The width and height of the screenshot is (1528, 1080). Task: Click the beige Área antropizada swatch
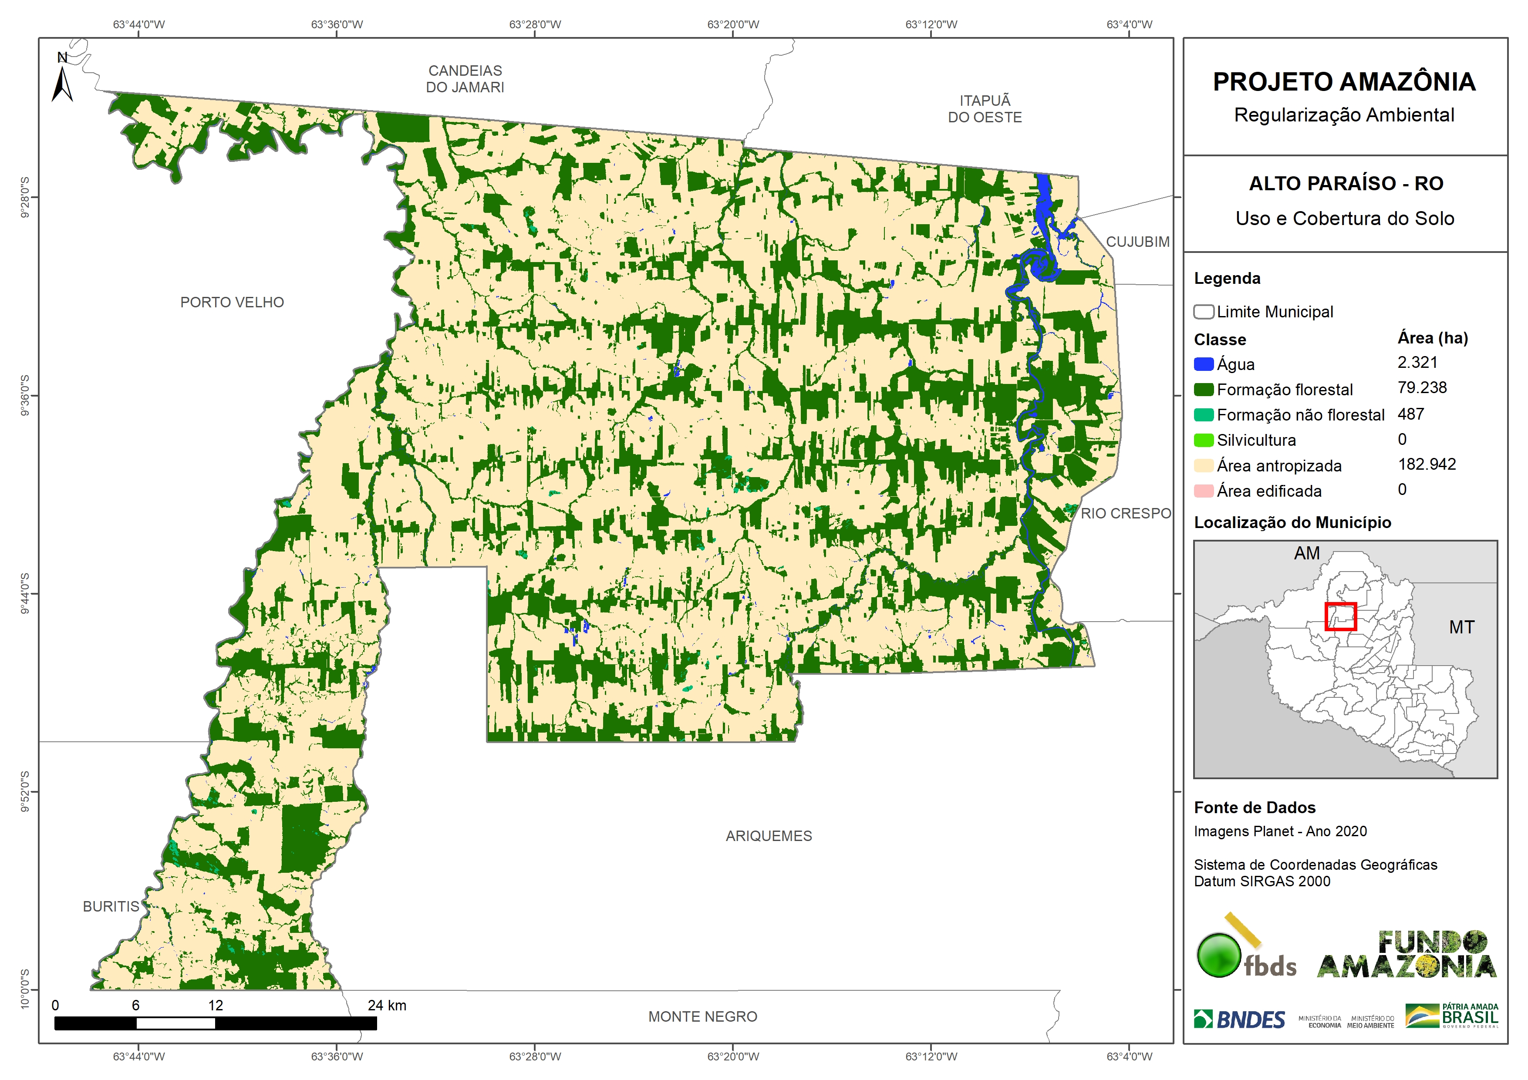tap(1203, 465)
